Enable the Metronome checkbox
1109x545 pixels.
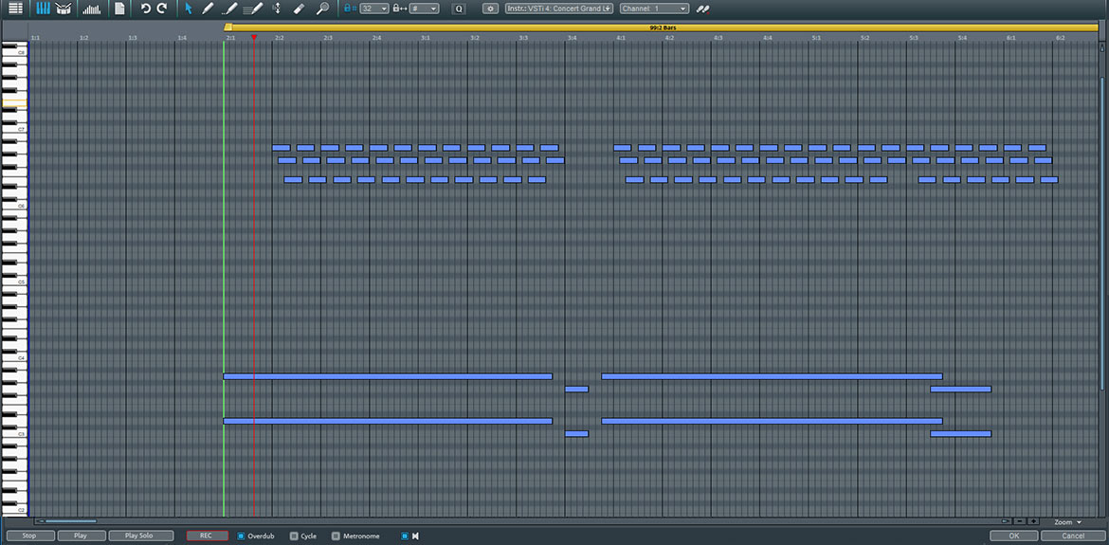pos(336,536)
